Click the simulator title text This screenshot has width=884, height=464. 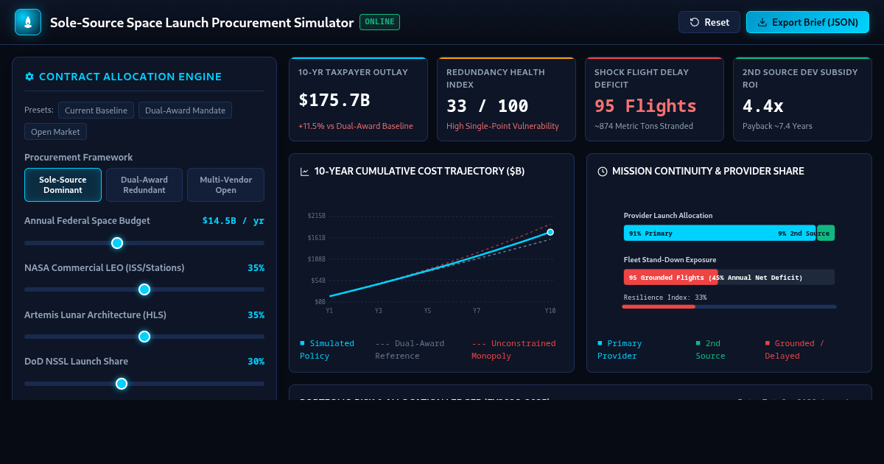(x=202, y=22)
